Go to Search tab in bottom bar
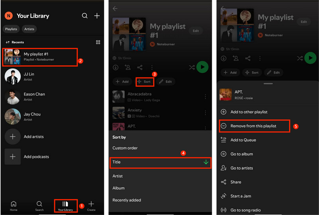 (39, 206)
